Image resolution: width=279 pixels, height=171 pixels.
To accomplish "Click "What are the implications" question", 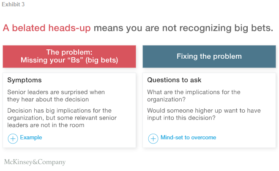I will tap(194, 92).
